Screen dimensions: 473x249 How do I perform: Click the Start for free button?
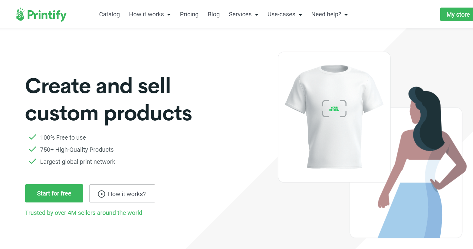(54, 193)
